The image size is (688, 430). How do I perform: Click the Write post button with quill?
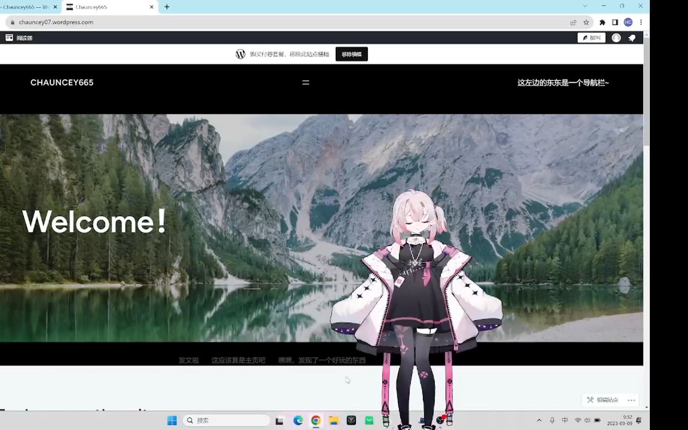(x=591, y=38)
